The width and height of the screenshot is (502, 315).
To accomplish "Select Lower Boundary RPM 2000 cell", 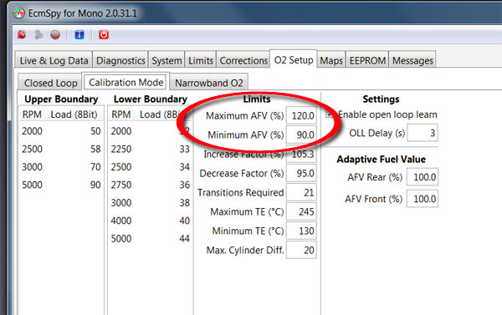I will pyautogui.click(x=121, y=131).
